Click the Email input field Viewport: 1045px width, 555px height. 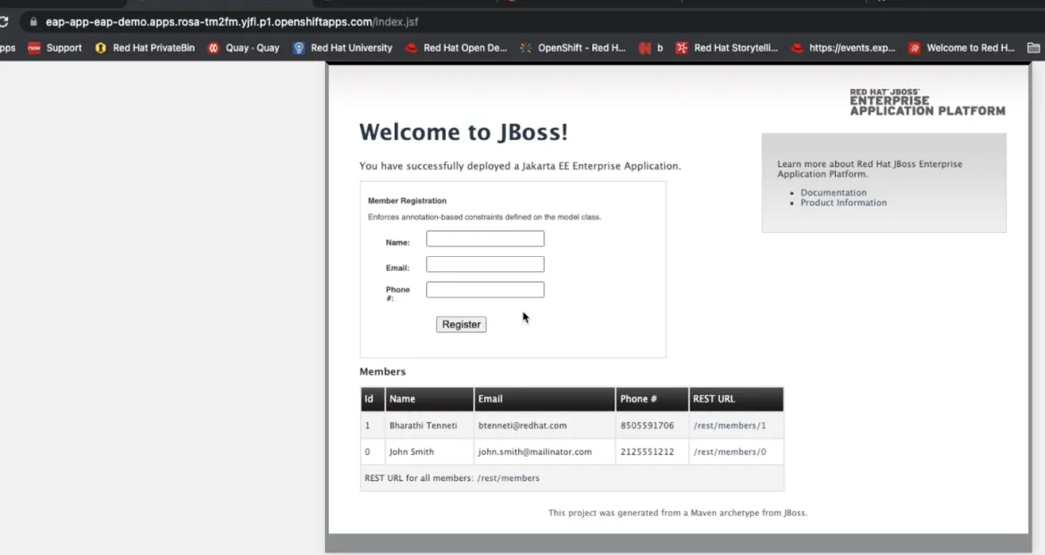coord(485,263)
